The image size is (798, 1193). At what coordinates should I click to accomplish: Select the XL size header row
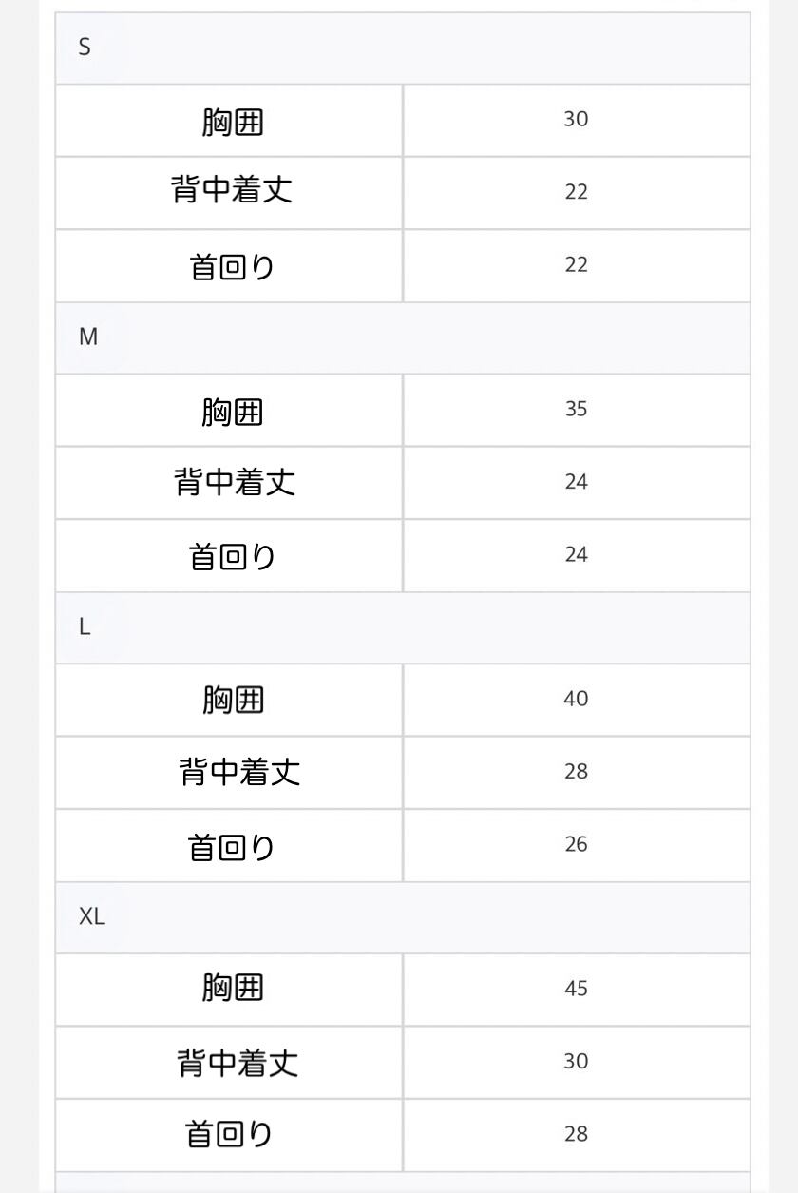point(403,917)
